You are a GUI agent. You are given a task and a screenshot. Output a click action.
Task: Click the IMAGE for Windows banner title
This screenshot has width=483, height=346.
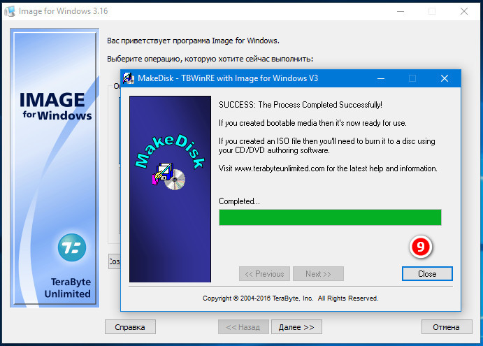click(x=56, y=106)
